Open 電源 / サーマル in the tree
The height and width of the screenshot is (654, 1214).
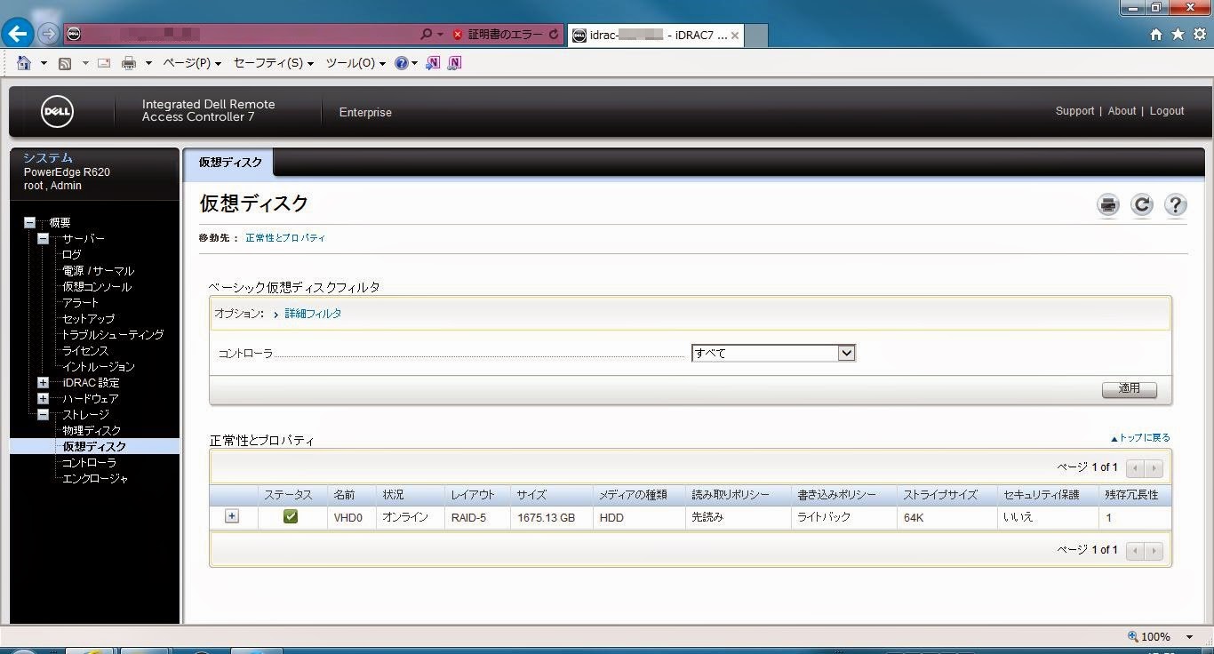click(98, 271)
